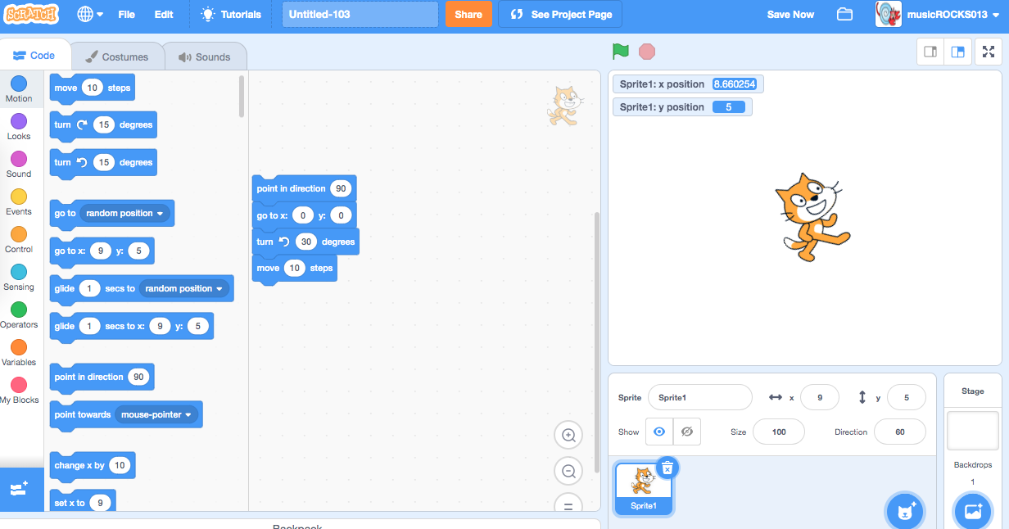Click workspace 'turn 30 degrees' block
1009x529 pixels.
pos(306,242)
